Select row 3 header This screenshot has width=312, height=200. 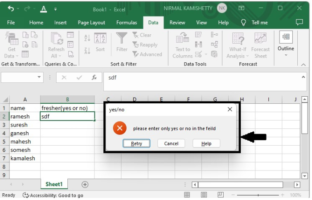coord(4,125)
